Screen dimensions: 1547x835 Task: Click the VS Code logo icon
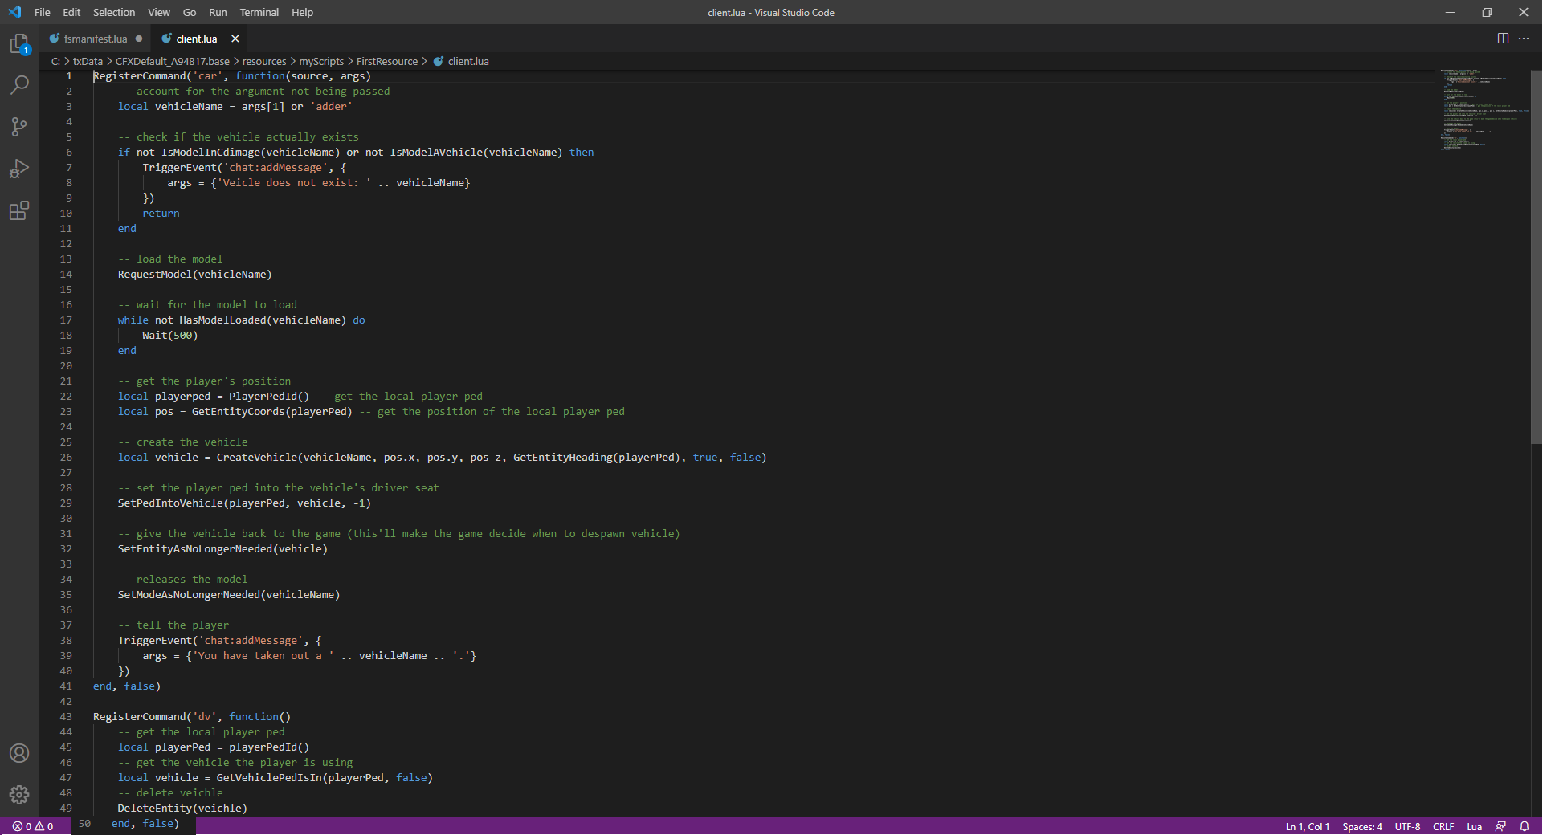[14, 12]
